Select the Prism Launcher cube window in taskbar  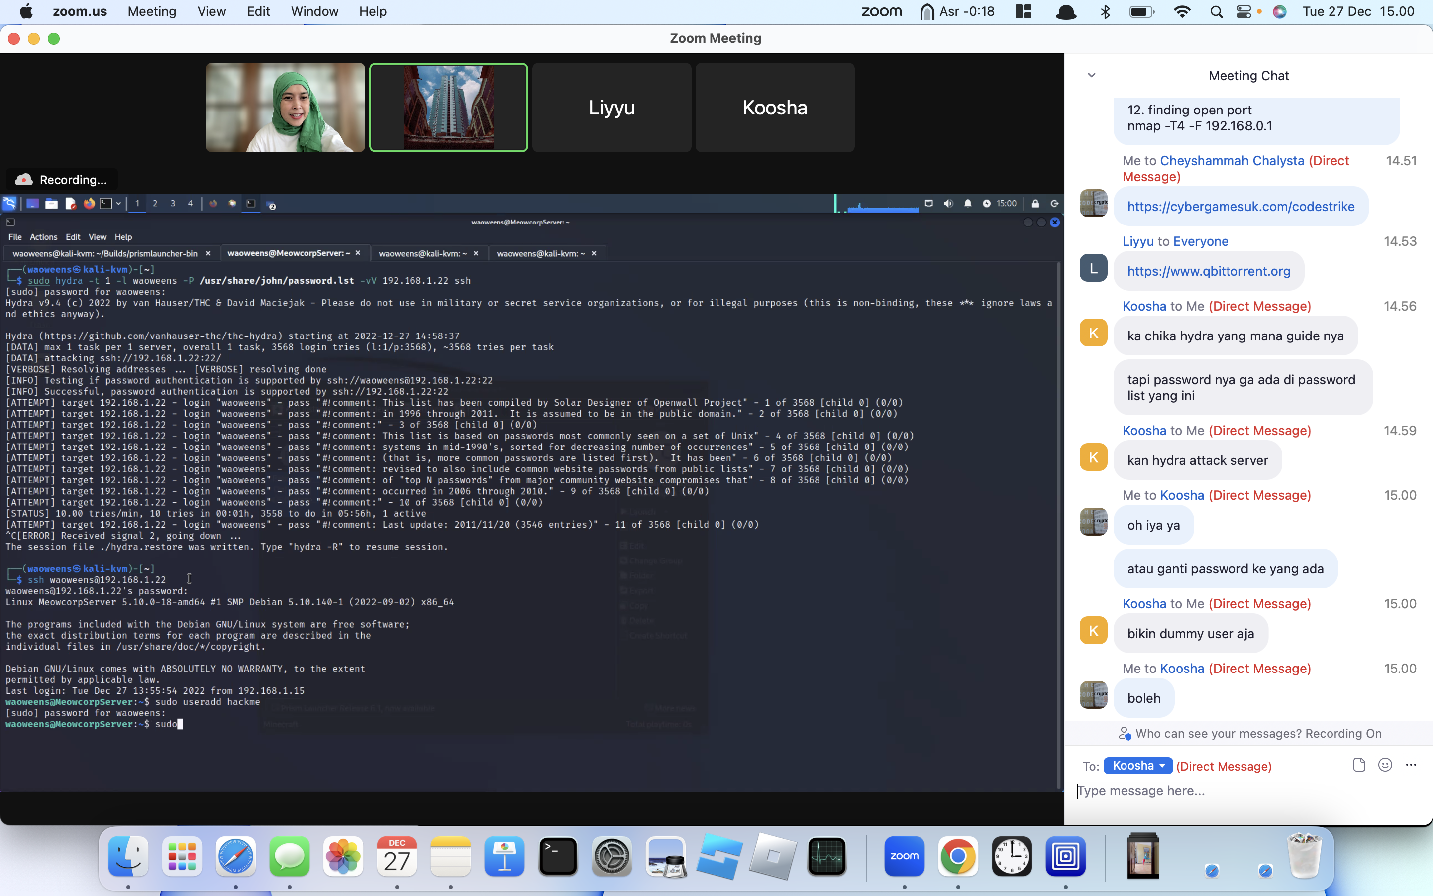point(232,203)
